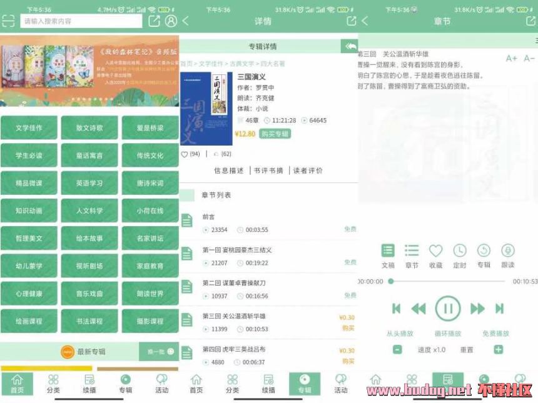Open the 四大名著 breadcrumb link
This screenshot has width=538, height=403.
click(273, 64)
